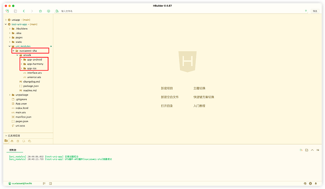Collapse the console panel with the up chevron

click(312, 150)
